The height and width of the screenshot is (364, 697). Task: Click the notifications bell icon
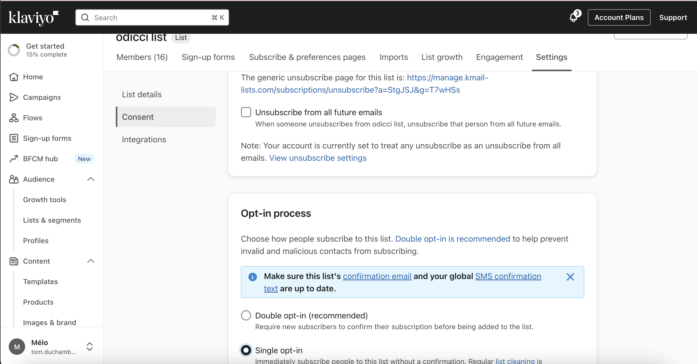[573, 18]
